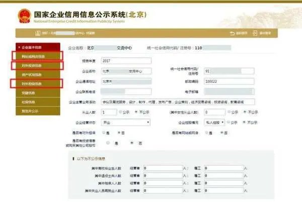Click the 返回首页 link text
Image resolution: width=302 pixels, height=202 pixels.
242,33
